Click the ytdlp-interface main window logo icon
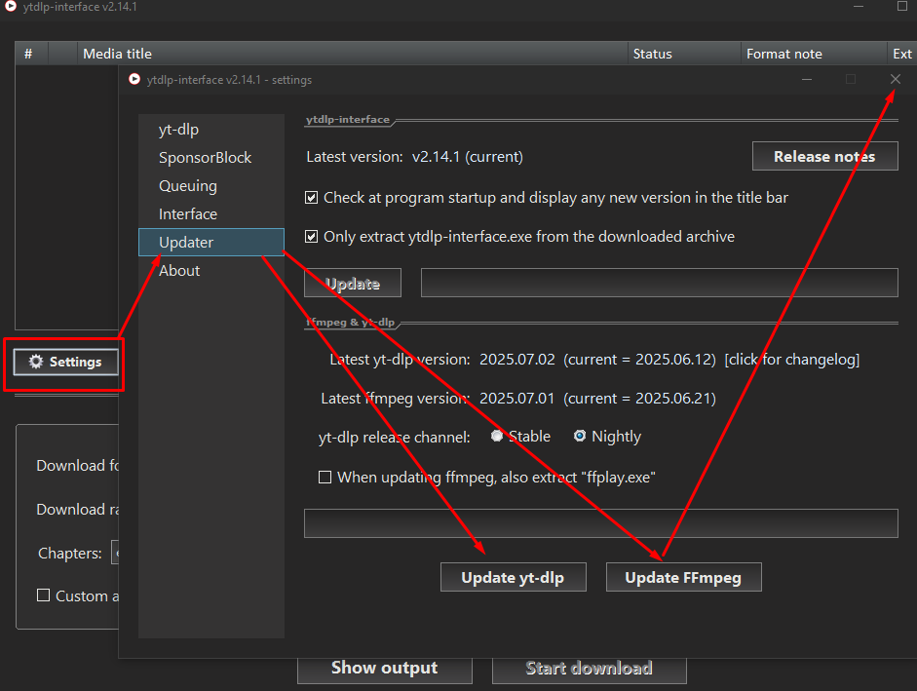The height and width of the screenshot is (691, 917). coord(11,6)
